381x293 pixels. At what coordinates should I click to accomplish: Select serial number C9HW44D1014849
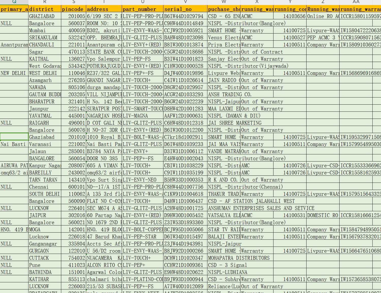185,23
